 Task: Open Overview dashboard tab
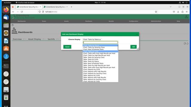click(x=17, y=39)
